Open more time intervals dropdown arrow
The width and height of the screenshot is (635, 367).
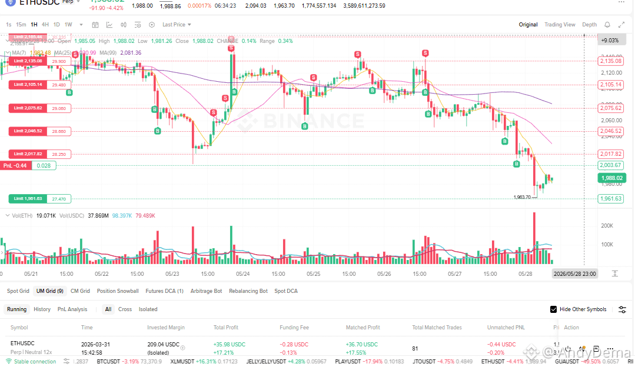[81, 25]
